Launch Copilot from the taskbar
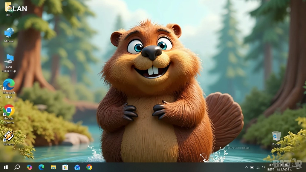This screenshot has height=172, width=306. pyautogui.click(x=29, y=167)
